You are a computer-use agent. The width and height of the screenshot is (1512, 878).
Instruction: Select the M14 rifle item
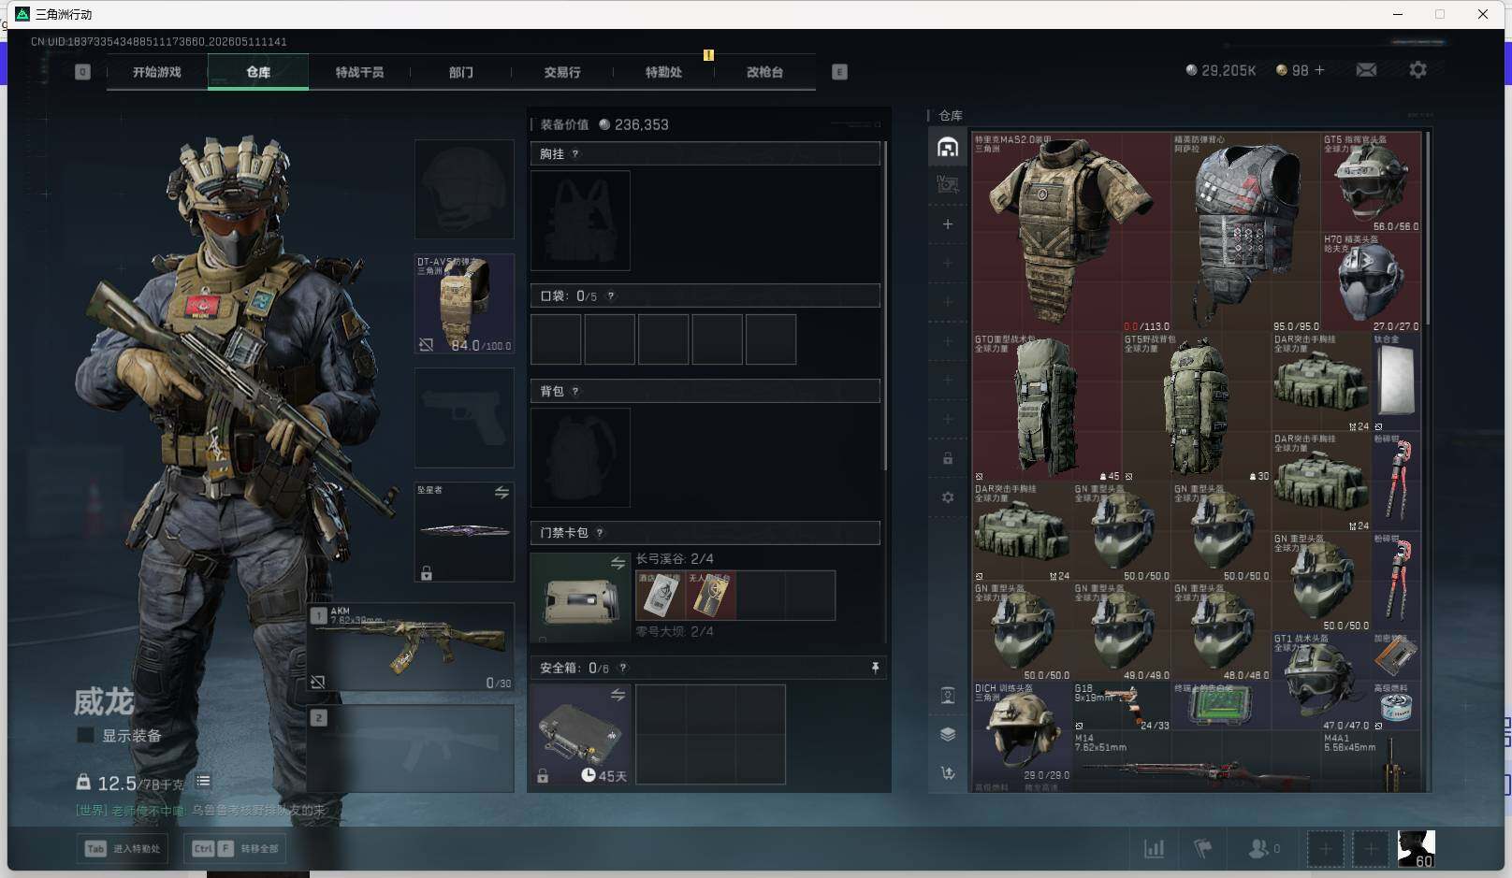pyautogui.click(x=1196, y=762)
